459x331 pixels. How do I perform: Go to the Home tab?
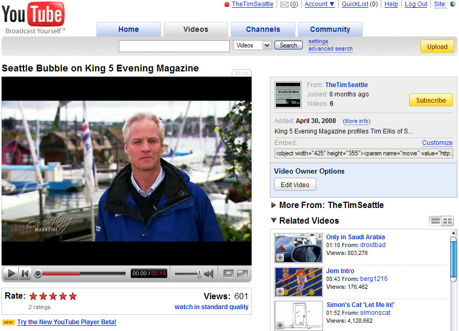129,29
